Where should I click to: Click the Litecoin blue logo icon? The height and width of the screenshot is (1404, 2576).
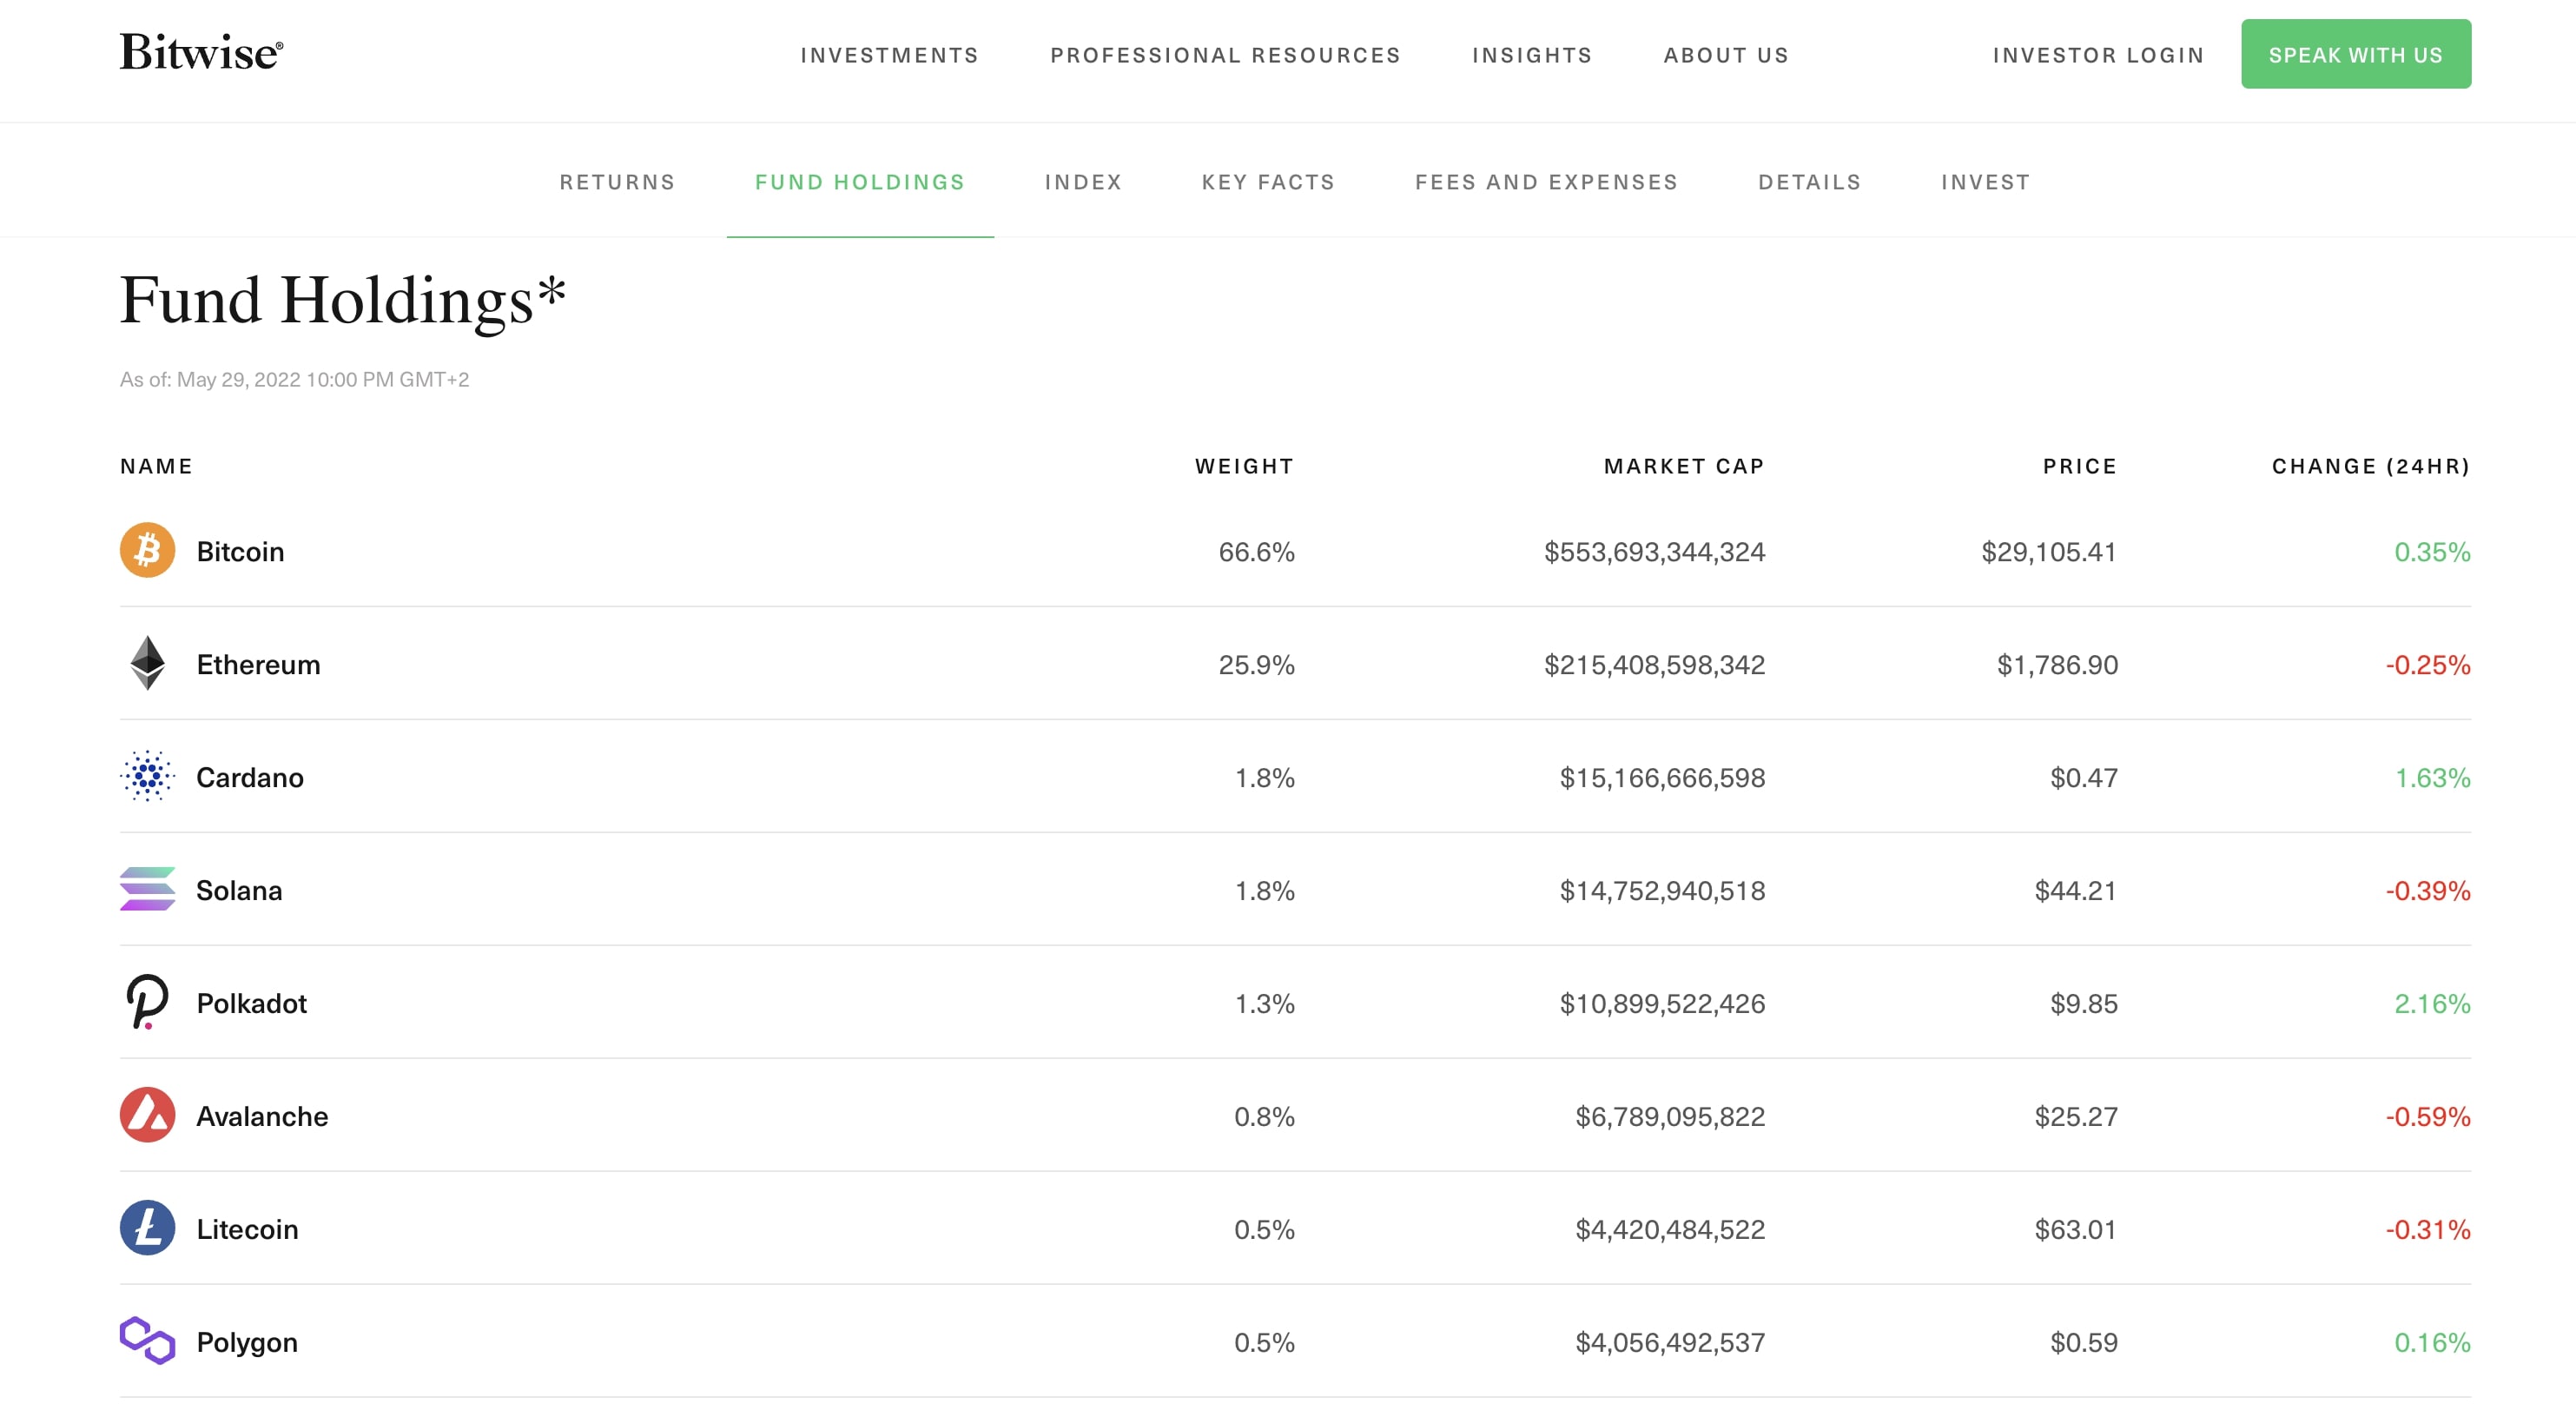pos(147,1228)
